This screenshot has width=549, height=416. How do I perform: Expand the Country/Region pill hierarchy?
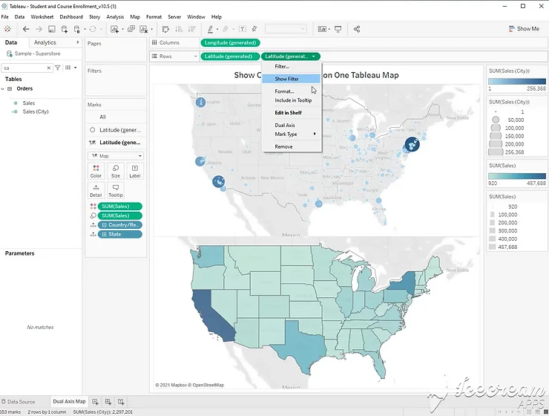pyautogui.click(x=105, y=225)
